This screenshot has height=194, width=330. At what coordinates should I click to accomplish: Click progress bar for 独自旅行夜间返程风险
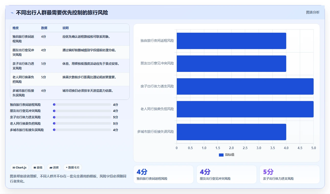(82, 105)
